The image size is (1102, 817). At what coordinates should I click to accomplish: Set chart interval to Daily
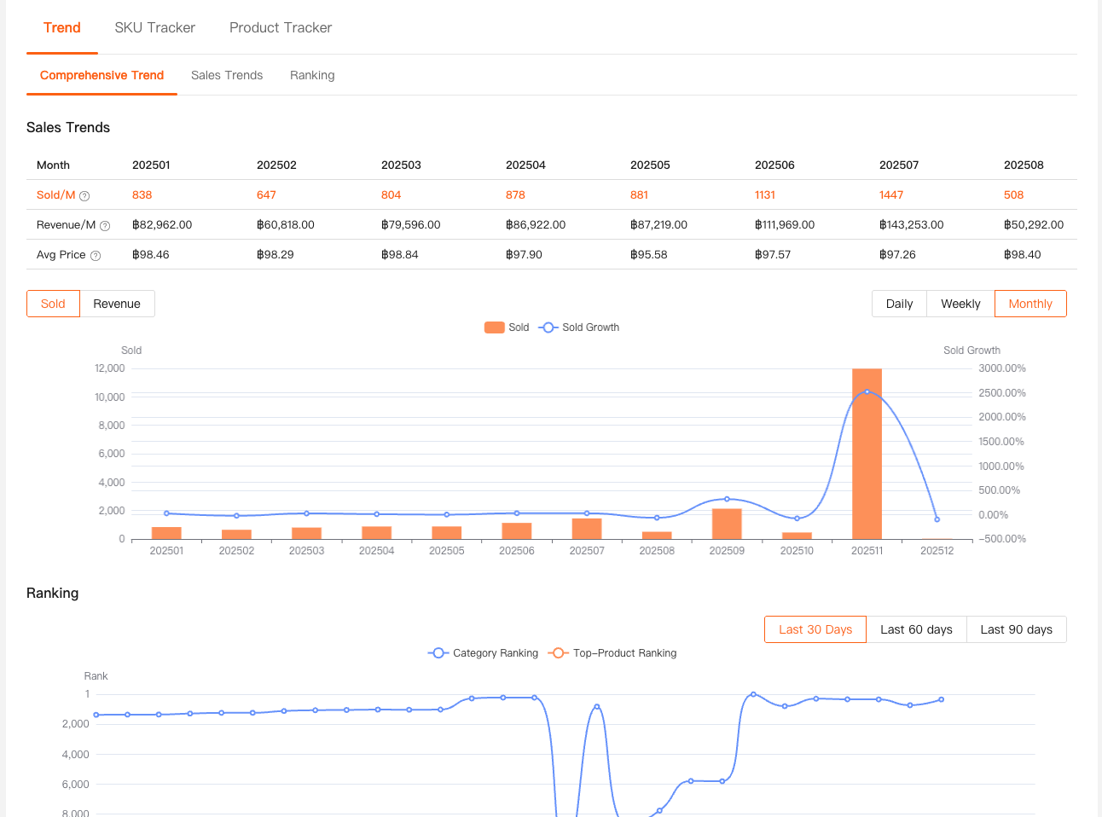coord(899,304)
